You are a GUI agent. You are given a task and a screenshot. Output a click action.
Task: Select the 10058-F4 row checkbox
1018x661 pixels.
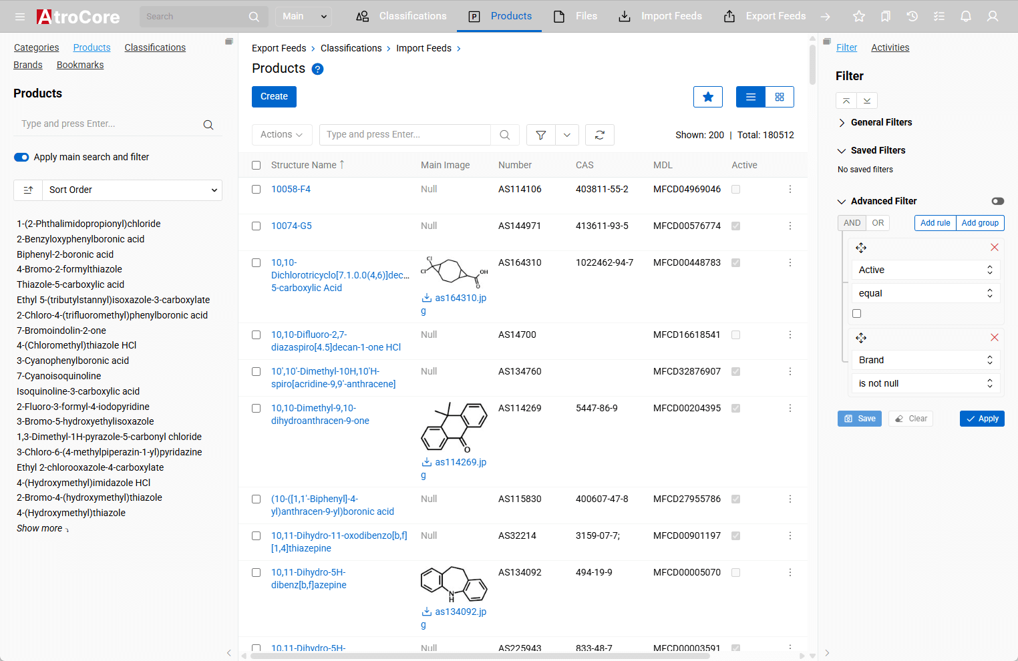point(256,190)
